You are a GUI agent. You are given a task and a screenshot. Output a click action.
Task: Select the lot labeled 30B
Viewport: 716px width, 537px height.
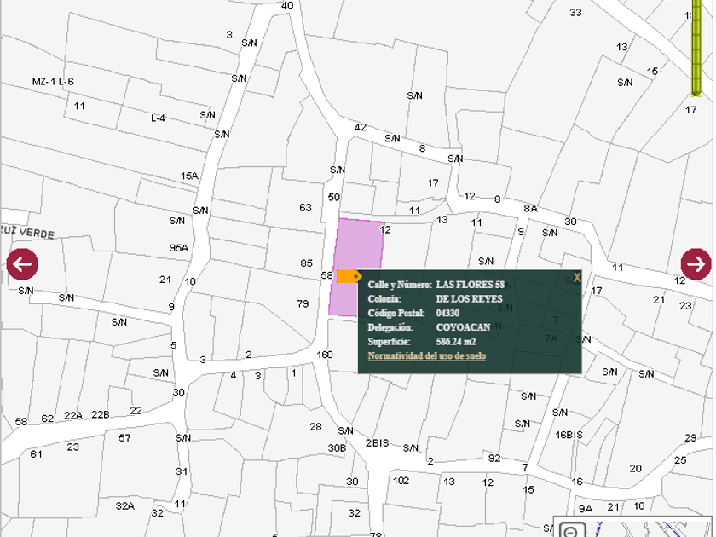click(338, 447)
